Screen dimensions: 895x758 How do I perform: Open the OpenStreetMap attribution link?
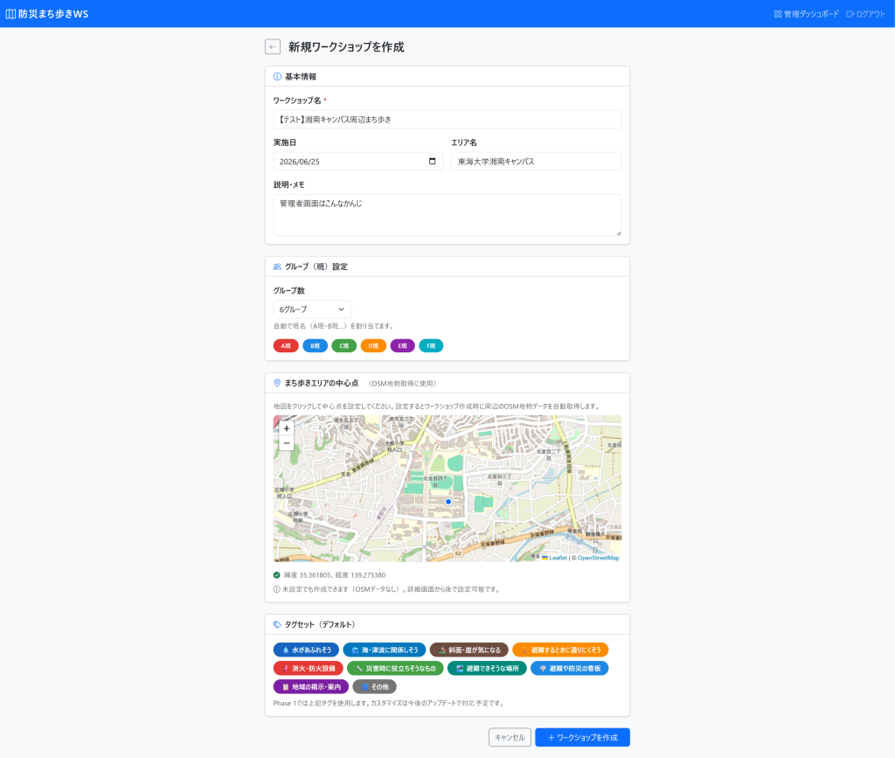pos(598,558)
